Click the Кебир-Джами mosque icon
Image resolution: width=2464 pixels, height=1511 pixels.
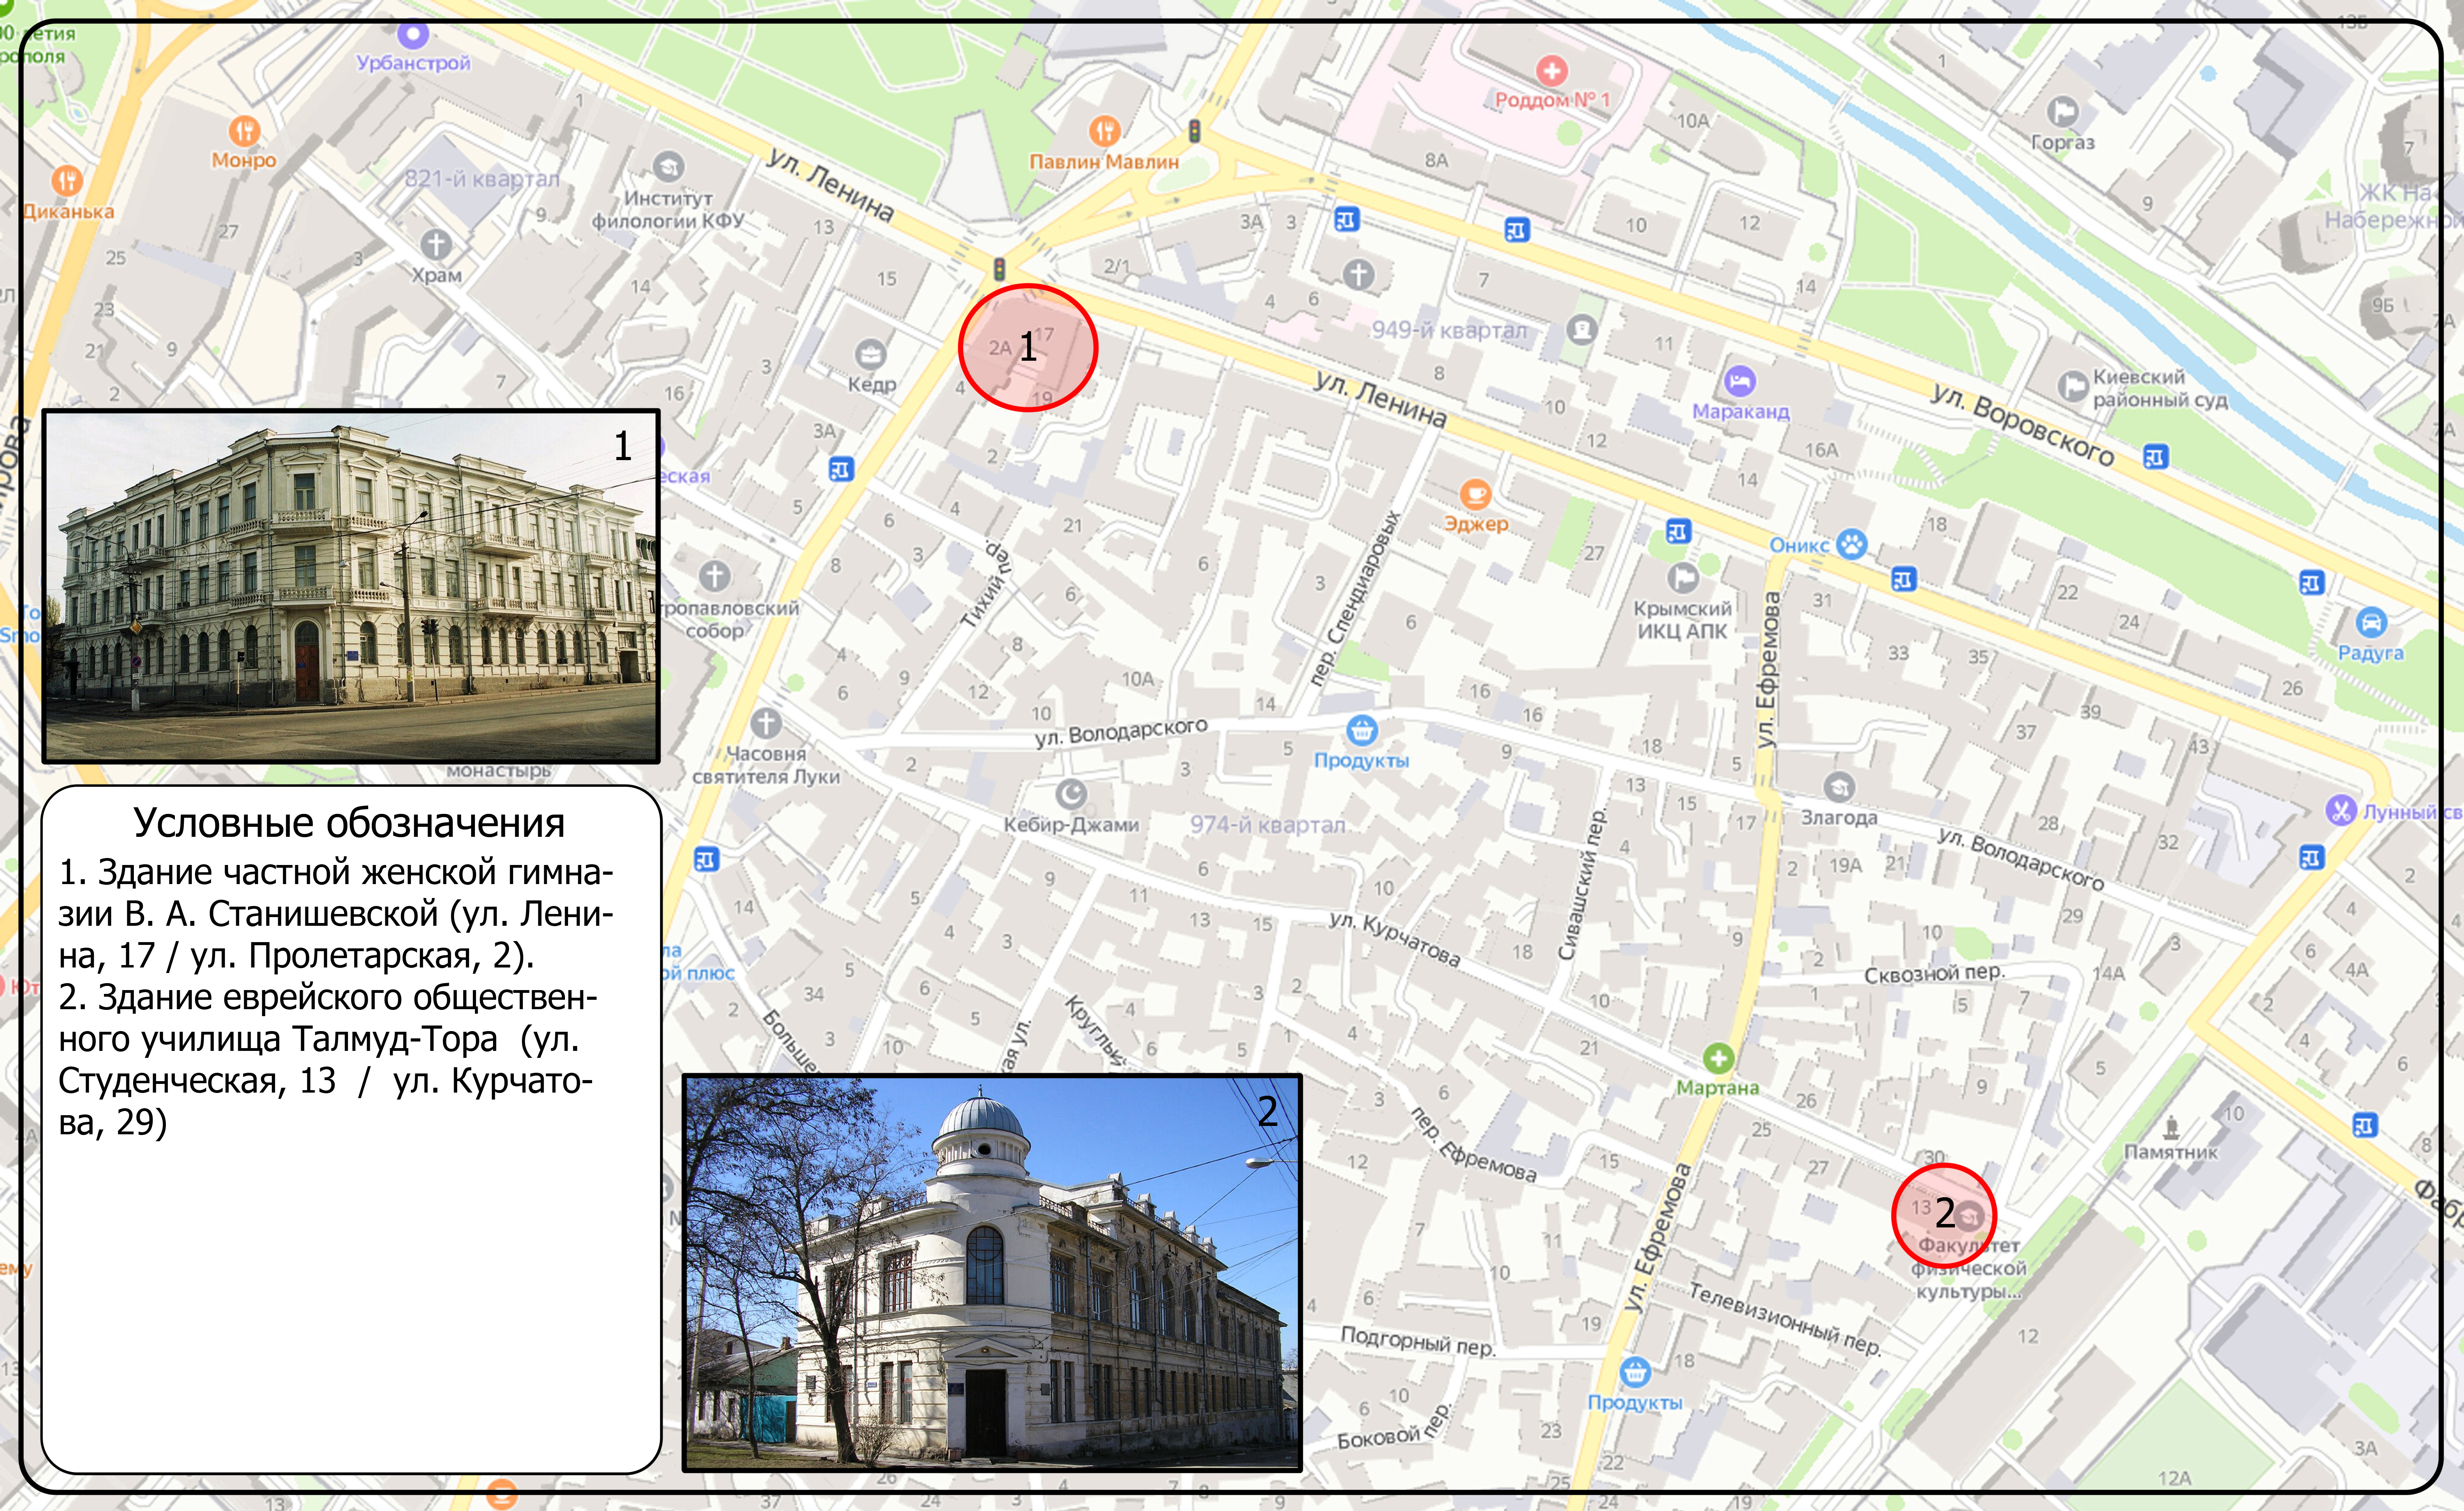[x=1071, y=794]
